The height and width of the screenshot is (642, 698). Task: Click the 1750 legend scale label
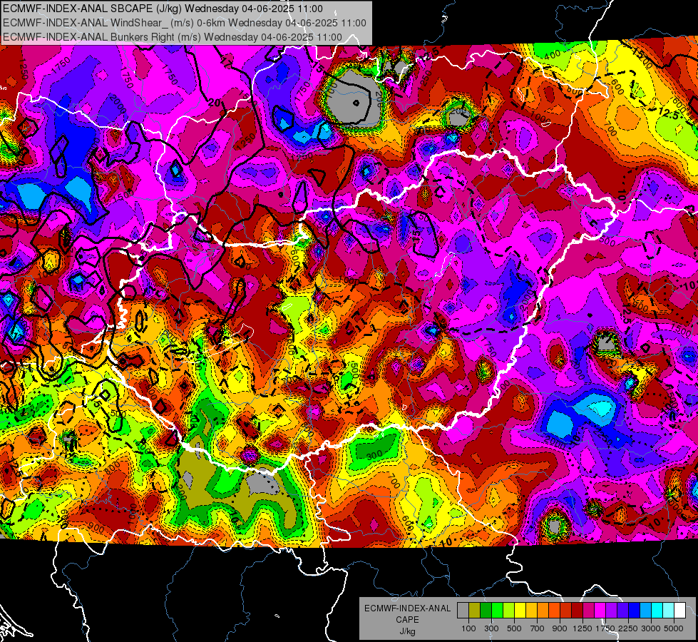(x=605, y=628)
